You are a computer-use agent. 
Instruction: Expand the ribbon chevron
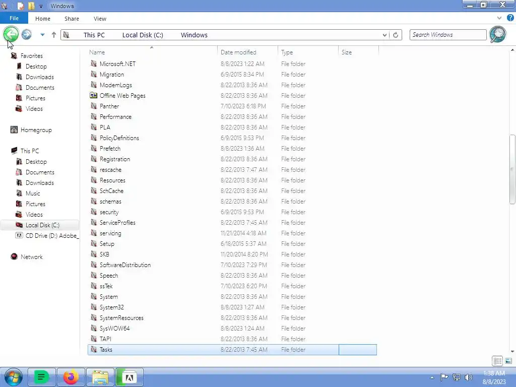tap(499, 18)
